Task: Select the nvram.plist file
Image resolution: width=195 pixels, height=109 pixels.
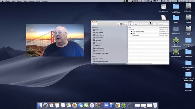Action: point(136,35)
